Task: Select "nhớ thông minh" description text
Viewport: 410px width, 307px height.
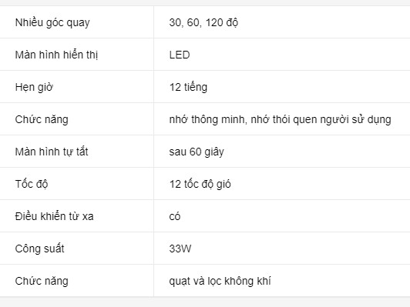Action: 207,119
